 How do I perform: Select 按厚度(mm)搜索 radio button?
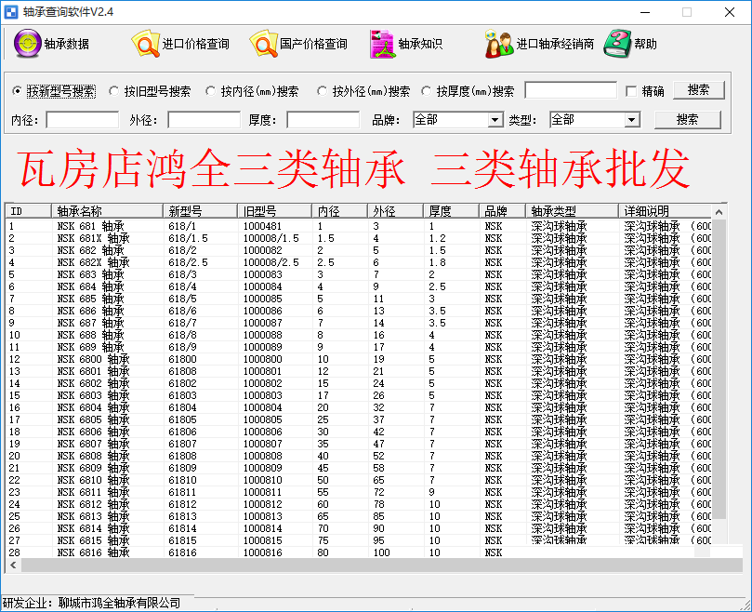(x=427, y=91)
